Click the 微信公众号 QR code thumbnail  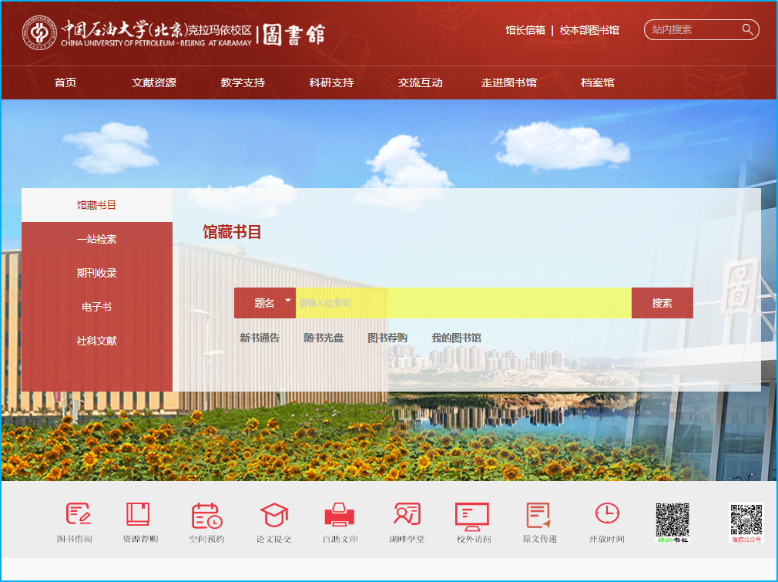tap(746, 520)
